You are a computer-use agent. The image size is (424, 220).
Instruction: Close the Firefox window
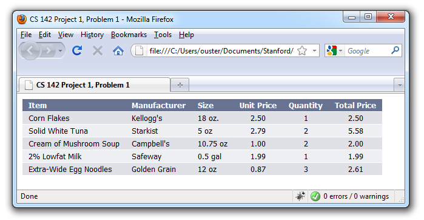pos(391,17)
